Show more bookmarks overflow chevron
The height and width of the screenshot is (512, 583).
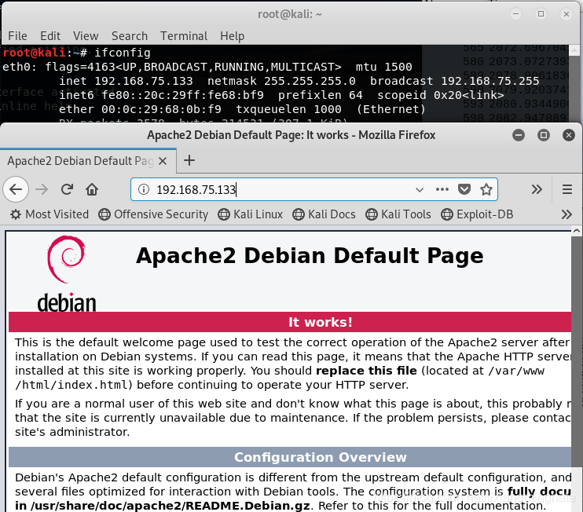(x=566, y=214)
